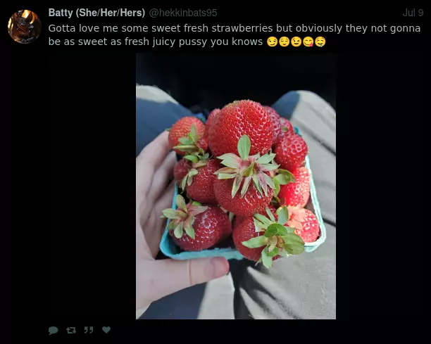Screen dimensions: 431x344
Task: Open the @hekkinbats95 handle link
Action: (183, 13)
